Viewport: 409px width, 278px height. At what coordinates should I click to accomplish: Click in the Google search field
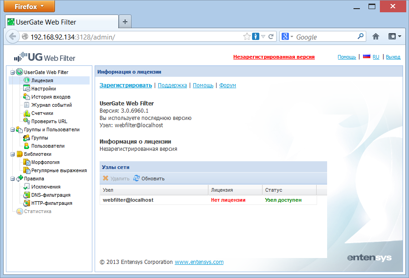326,37
